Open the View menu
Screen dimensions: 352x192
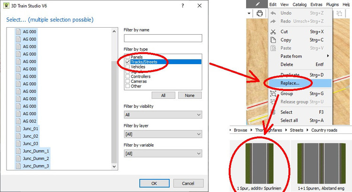point(284,5)
